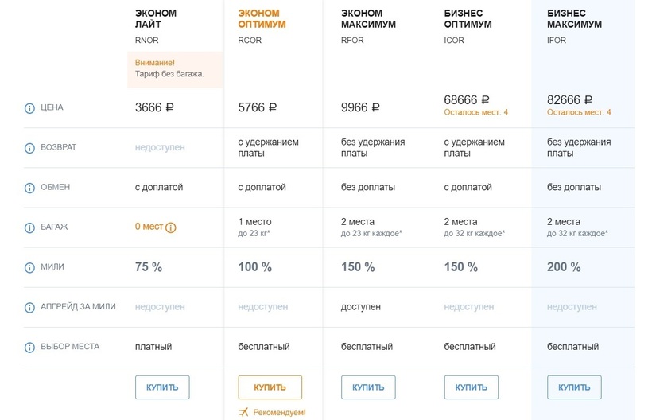
Task: Click the info icon next to ВЫБОР МЕСТА
Action: pyautogui.click(x=30, y=347)
